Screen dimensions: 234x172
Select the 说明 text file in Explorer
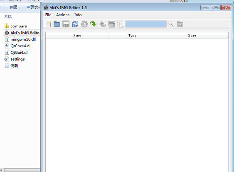pos(14,65)
